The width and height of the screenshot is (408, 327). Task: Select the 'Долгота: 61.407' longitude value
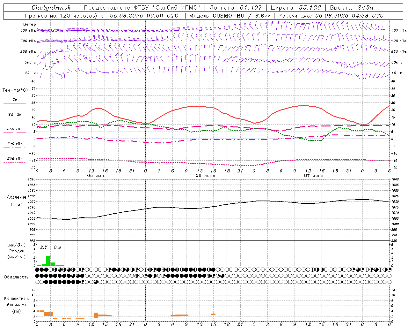point(236,8)
